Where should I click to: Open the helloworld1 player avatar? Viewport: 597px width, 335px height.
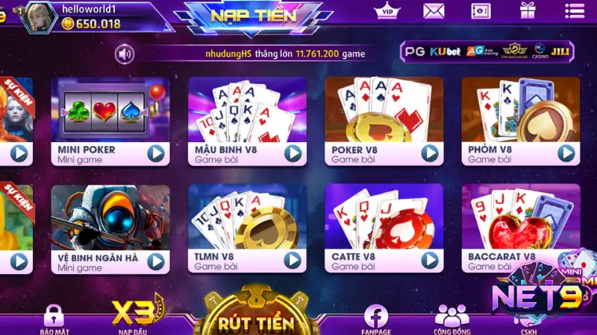[x=39, y=16]
